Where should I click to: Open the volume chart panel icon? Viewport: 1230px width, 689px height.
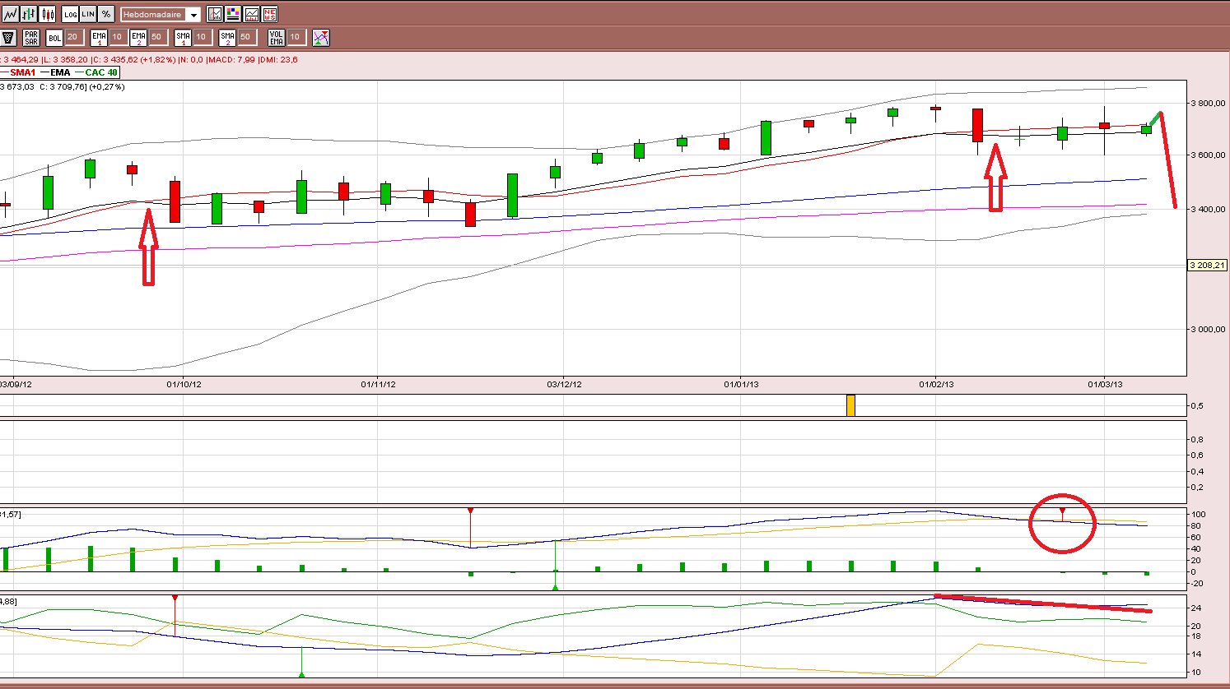pos(251,14)
